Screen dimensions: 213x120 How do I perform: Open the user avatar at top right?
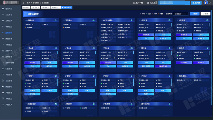click(x=206, y=2)
